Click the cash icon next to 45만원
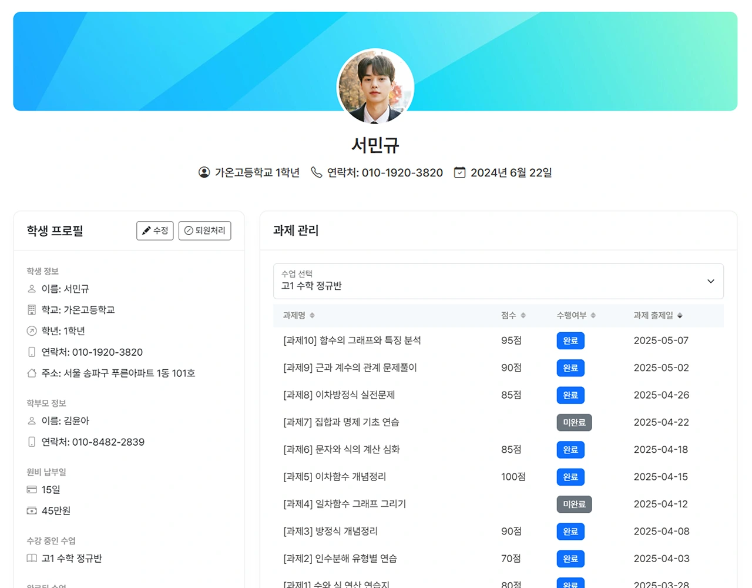The image size is (752, 588). coord(32,511)
